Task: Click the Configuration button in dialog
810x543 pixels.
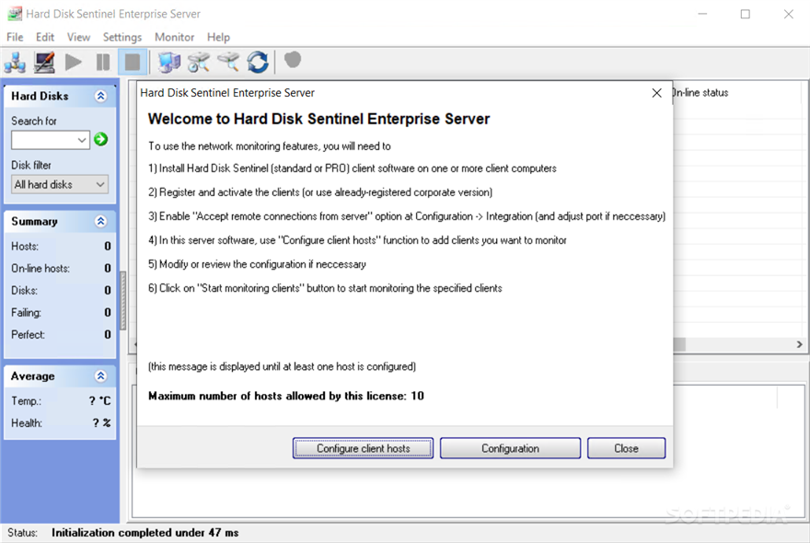Action: click(510, 448)
